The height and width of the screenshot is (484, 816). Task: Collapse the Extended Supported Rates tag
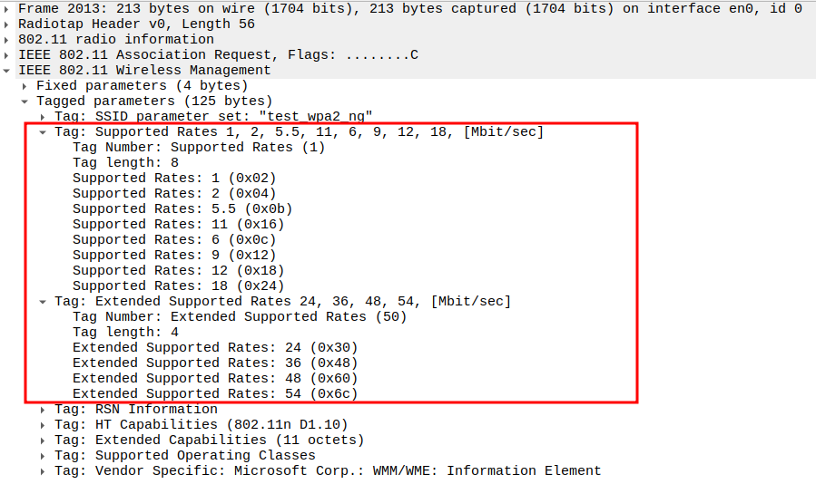click(43, 301)
